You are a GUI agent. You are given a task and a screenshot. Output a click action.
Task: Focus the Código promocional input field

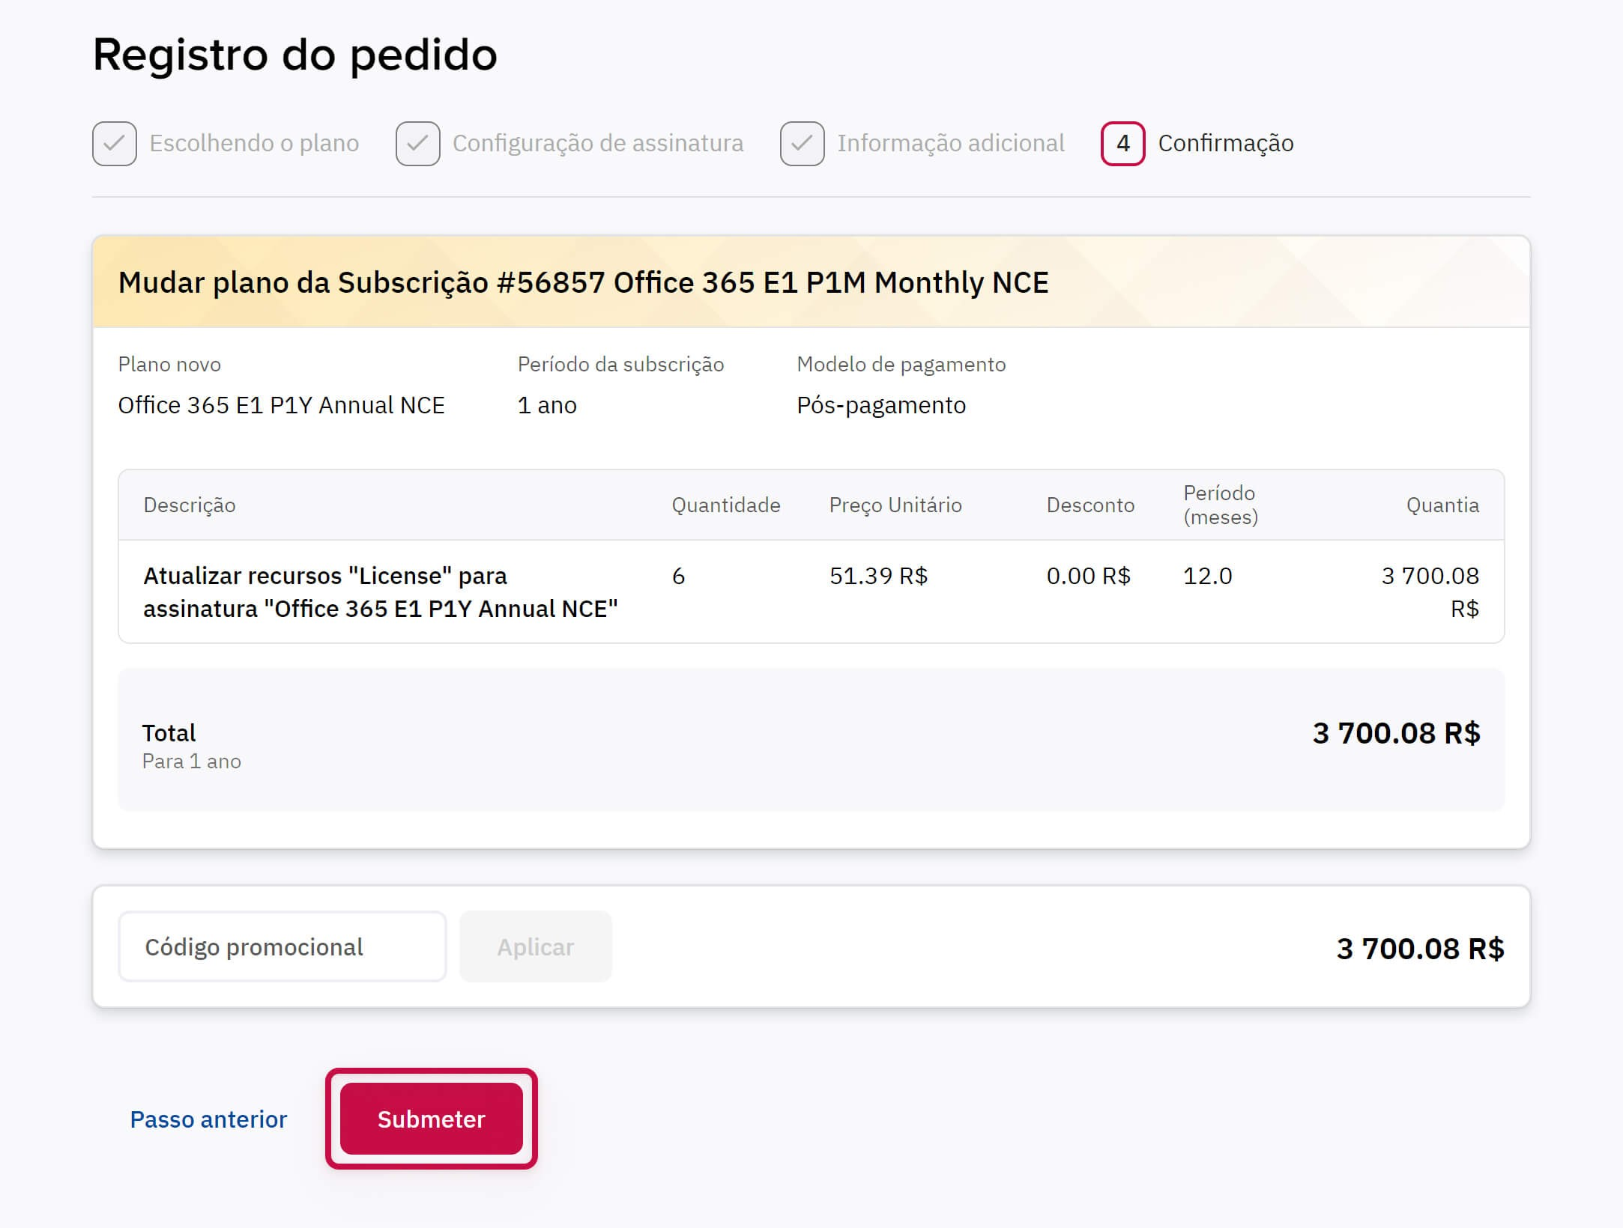282,946
